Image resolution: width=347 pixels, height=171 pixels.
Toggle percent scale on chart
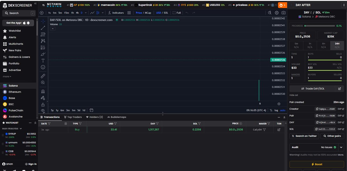pos(271,110)
